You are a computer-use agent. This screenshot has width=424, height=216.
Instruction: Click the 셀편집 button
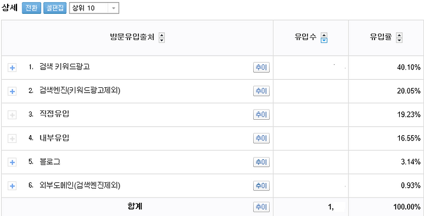55,8
